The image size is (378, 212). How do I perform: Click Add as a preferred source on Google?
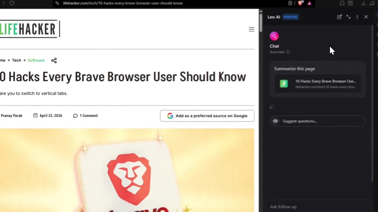[207, 116]
